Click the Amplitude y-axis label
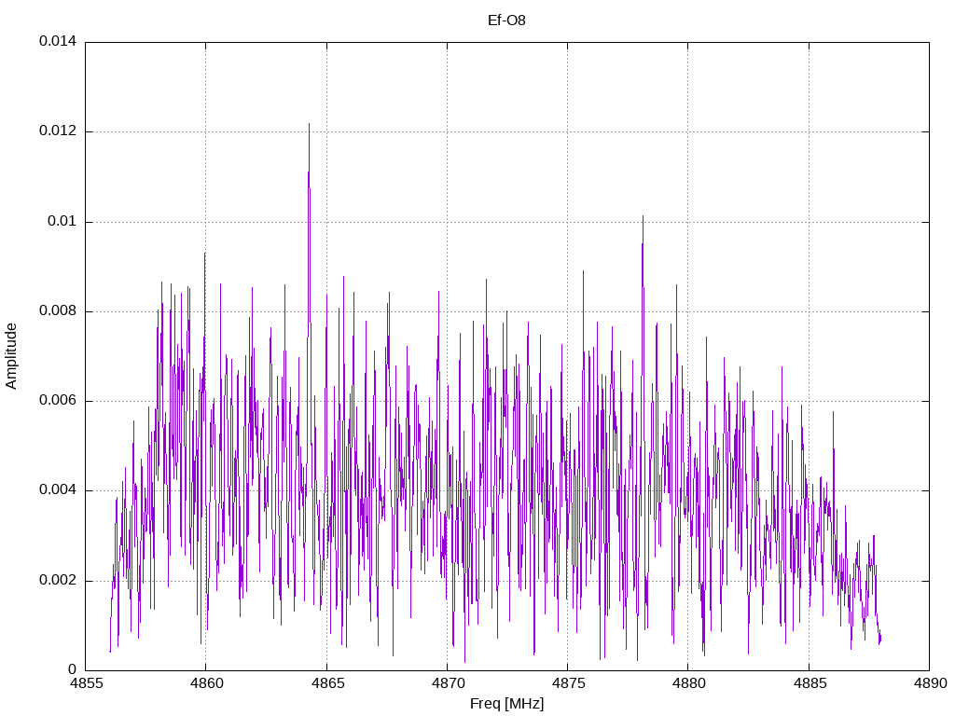The height and width of the screenshot is (716, 955). click(x=11, y=356)
